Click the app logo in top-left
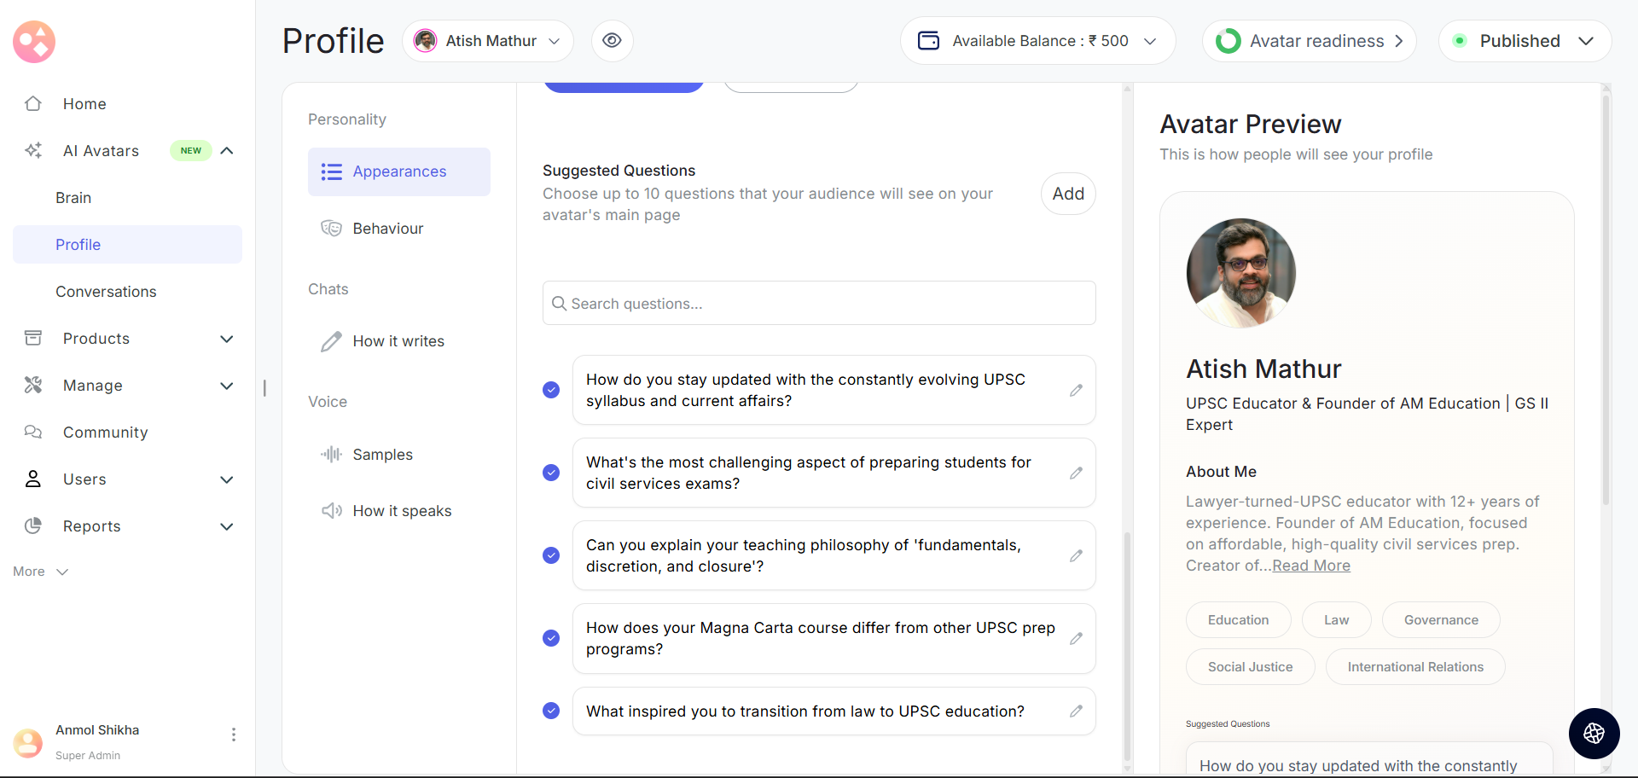This screenshot has width=1638, height=778. coord(34,42)
